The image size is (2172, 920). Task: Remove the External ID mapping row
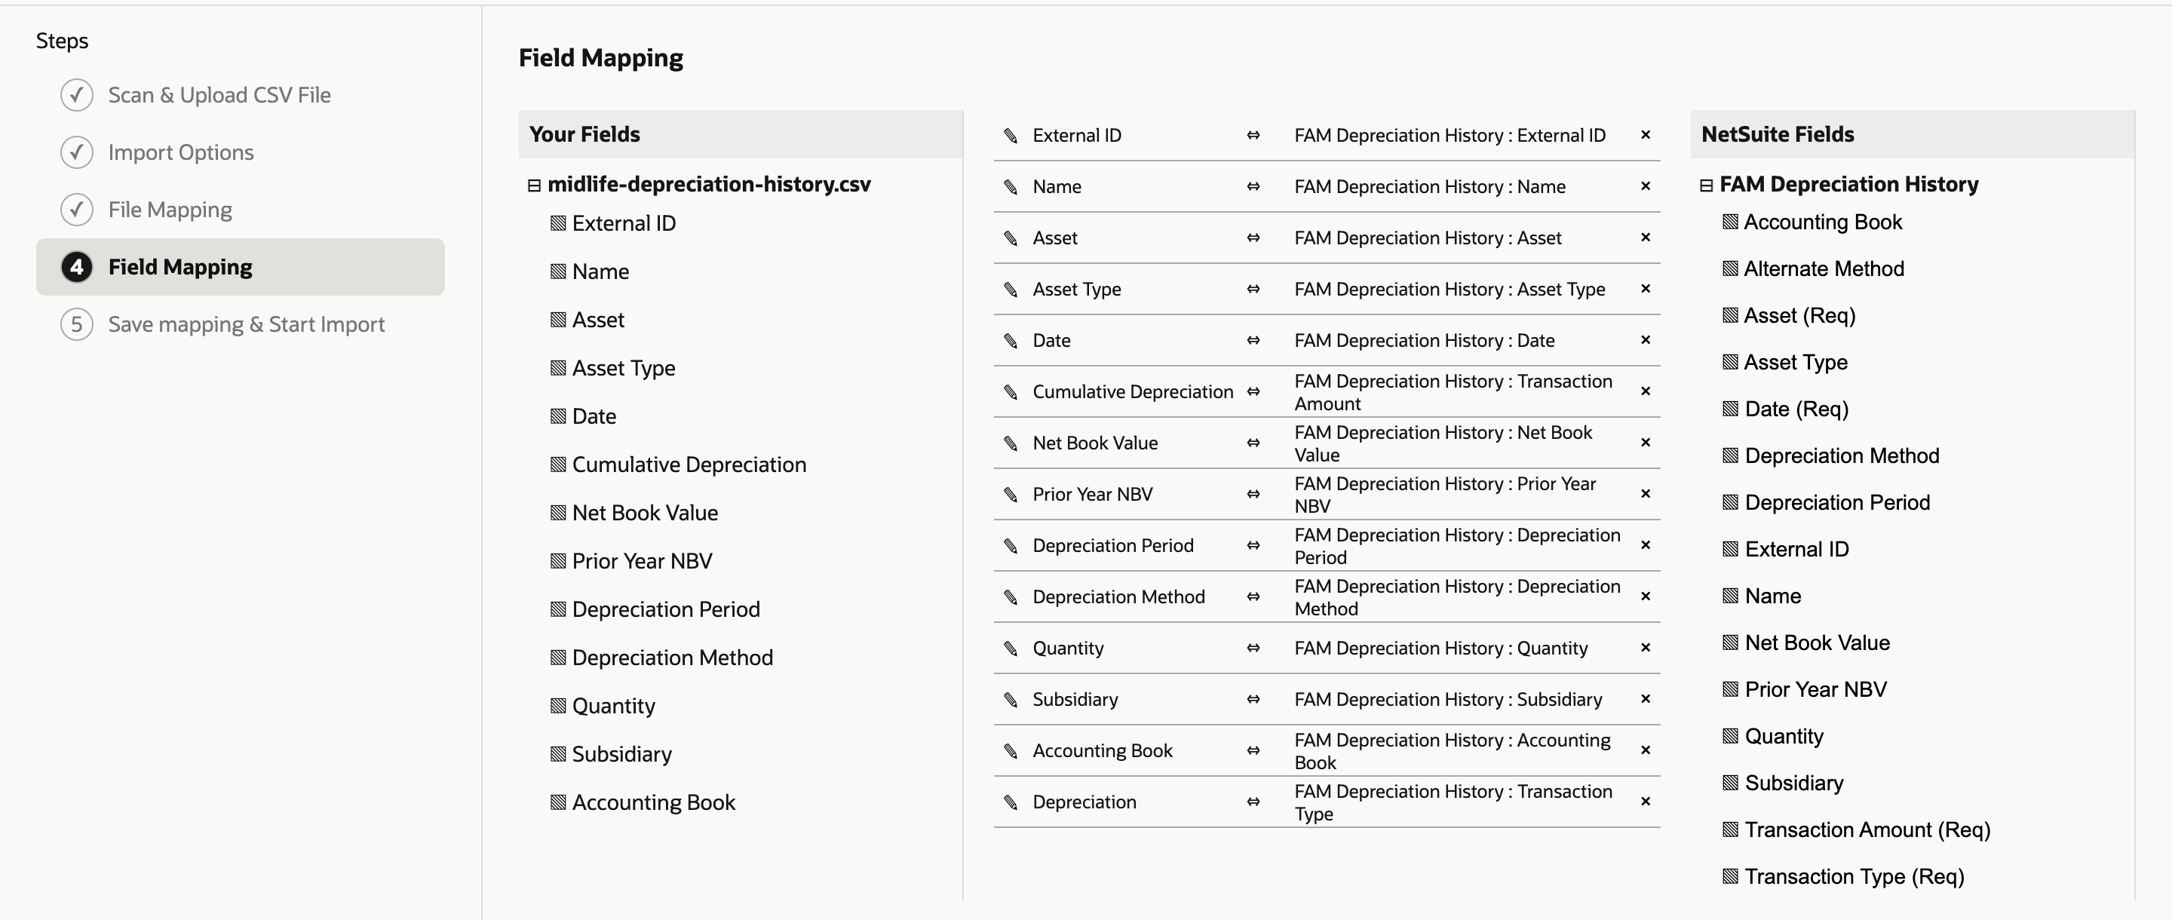click(1645, 135)
